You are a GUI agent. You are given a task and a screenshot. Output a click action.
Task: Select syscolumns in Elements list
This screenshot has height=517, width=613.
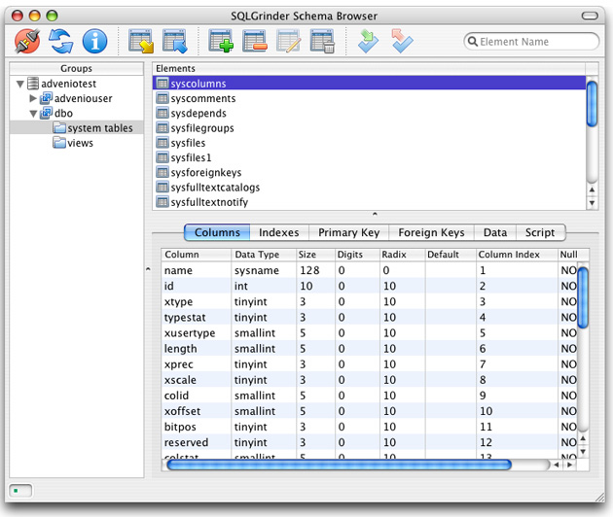(x=369, y=84)
